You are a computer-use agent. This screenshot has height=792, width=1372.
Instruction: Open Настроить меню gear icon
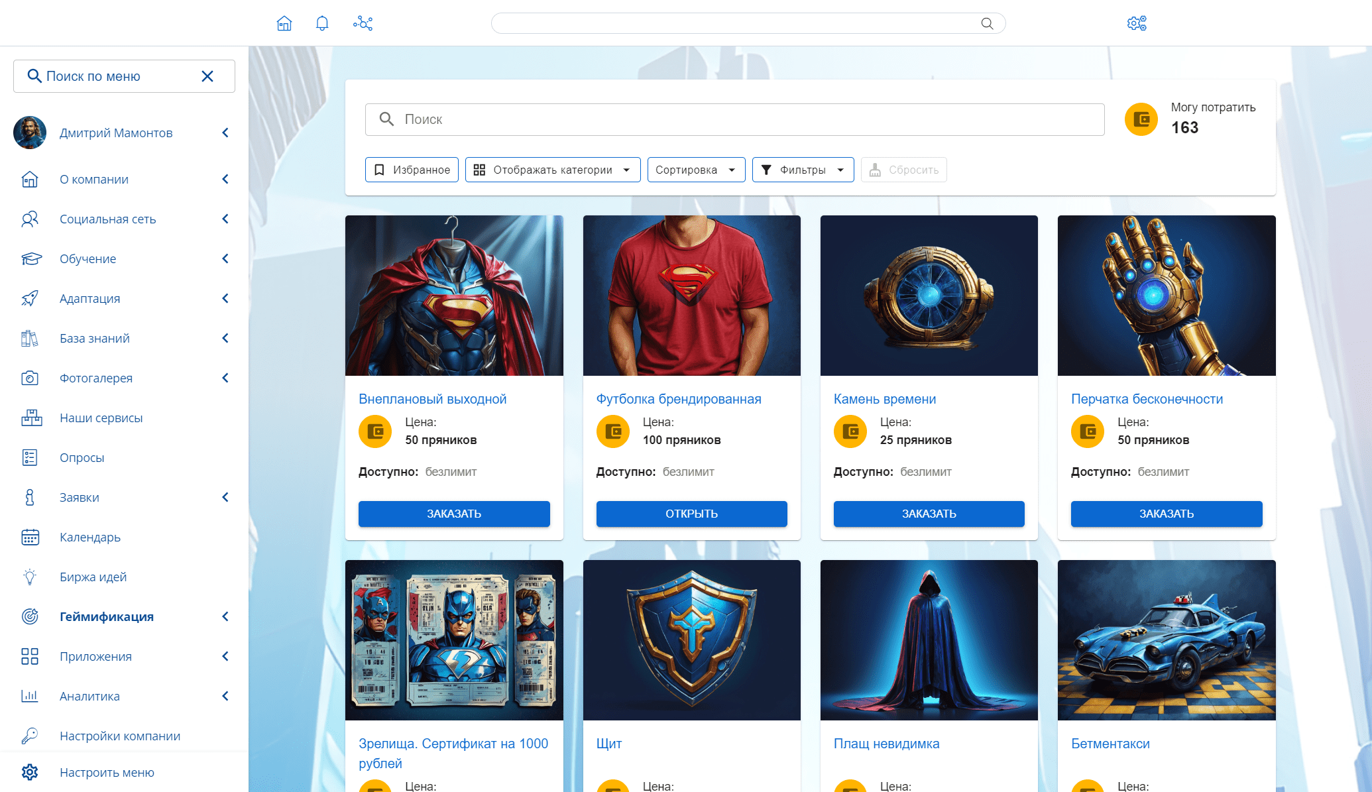pos(30,772)
